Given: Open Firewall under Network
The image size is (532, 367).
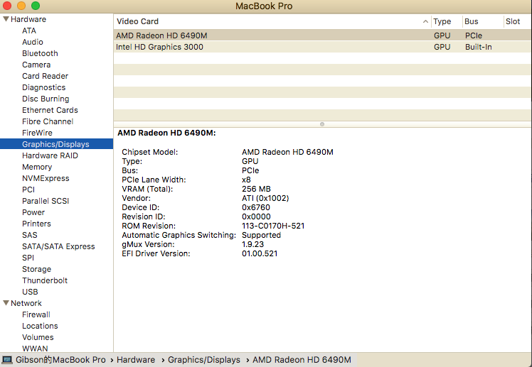Looking at the screenshot, I should coord(36,314).
